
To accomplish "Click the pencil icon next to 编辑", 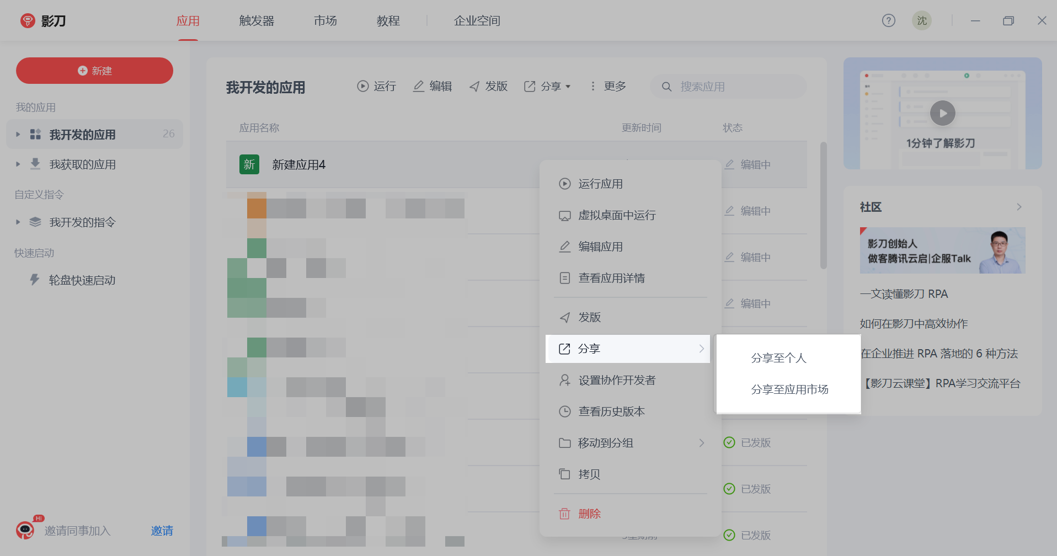I will tap(419, 86).
